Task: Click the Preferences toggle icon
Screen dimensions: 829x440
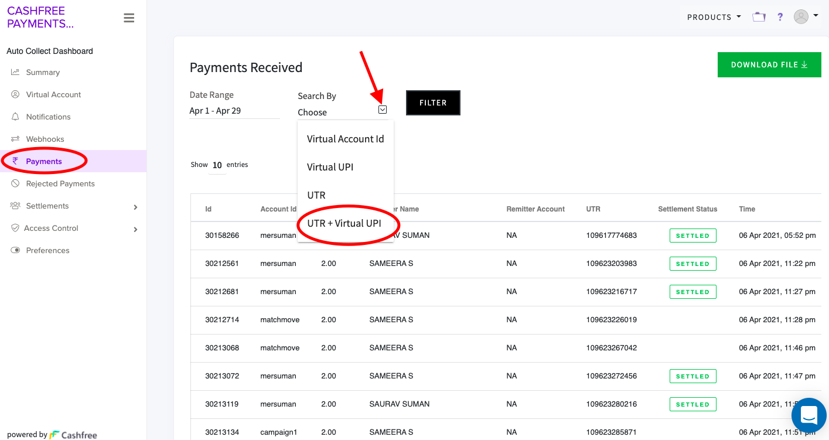Action: (15, 250)
